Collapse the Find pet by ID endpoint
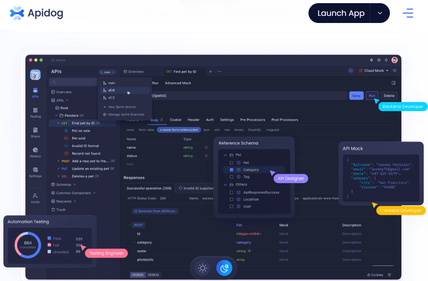The height and width of the screenshot is (281, 428). 58,123
